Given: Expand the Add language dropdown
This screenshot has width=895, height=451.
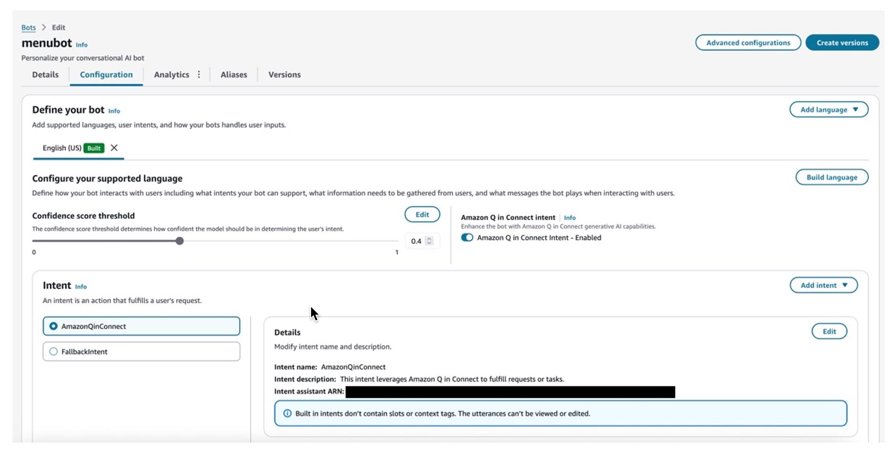Looking at the screenshot, I should (x=828, y=109).
